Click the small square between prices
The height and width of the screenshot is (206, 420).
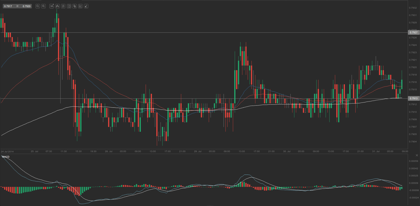coord(17,6)
